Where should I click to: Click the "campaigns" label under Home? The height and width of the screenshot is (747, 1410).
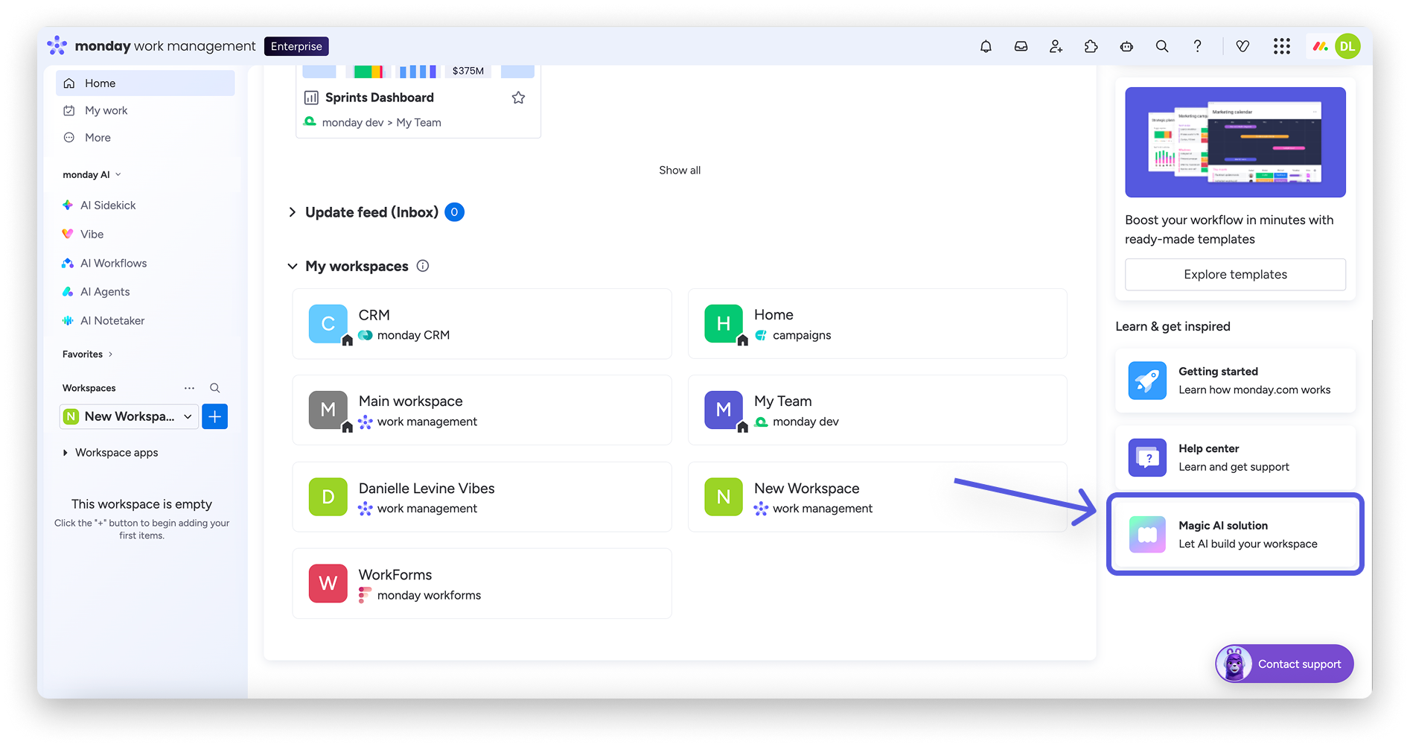coord(802,335)
